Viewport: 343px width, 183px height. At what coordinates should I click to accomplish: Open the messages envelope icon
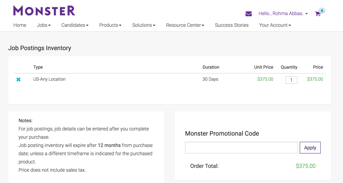(x=248, y=13)
